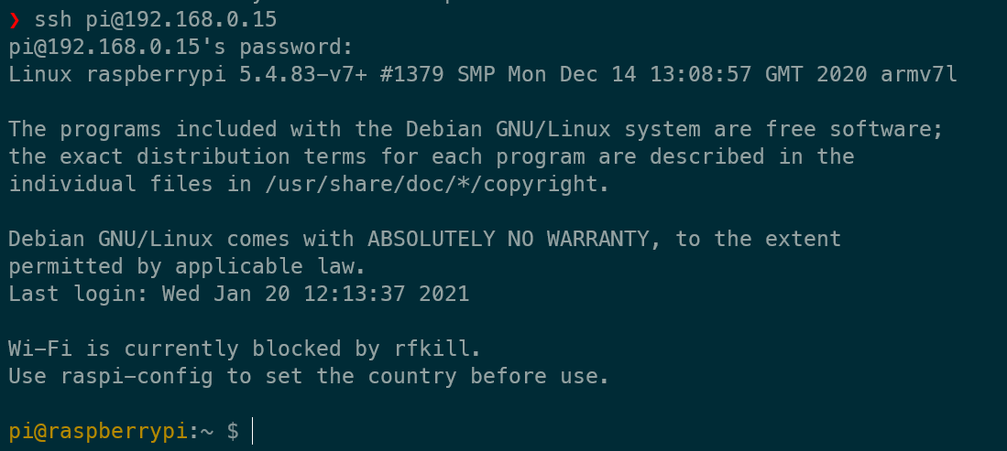Click the kernel version 5.4.83-v7+ text
This screenshot has height=451, width=1007.
click(x=303, y=75)
